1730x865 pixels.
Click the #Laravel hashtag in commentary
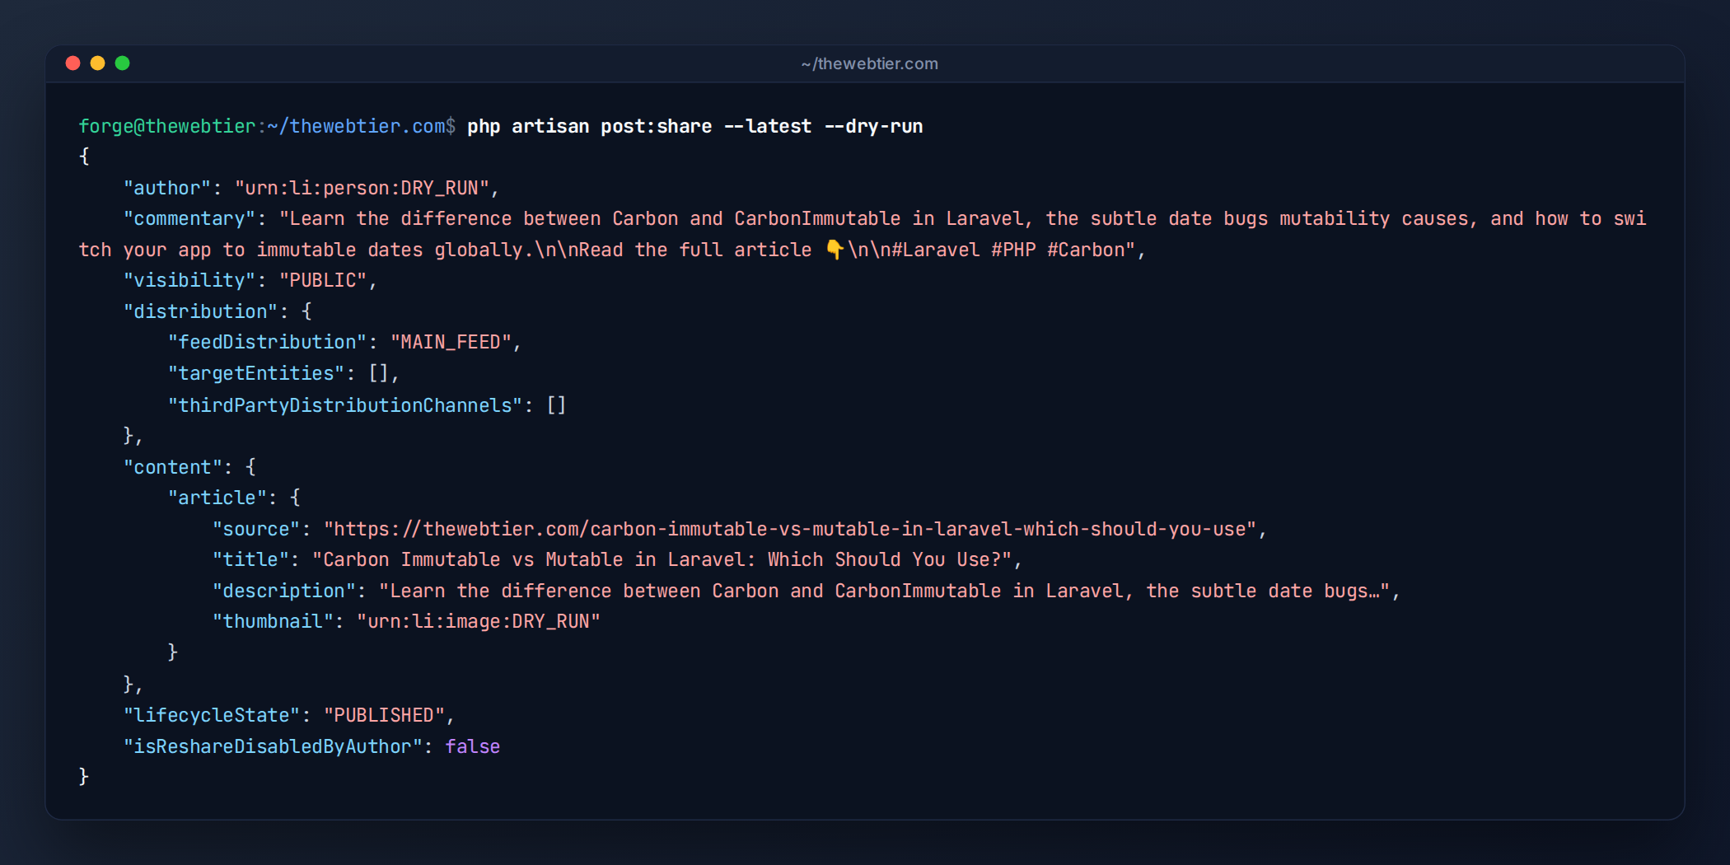coord(935,250)
